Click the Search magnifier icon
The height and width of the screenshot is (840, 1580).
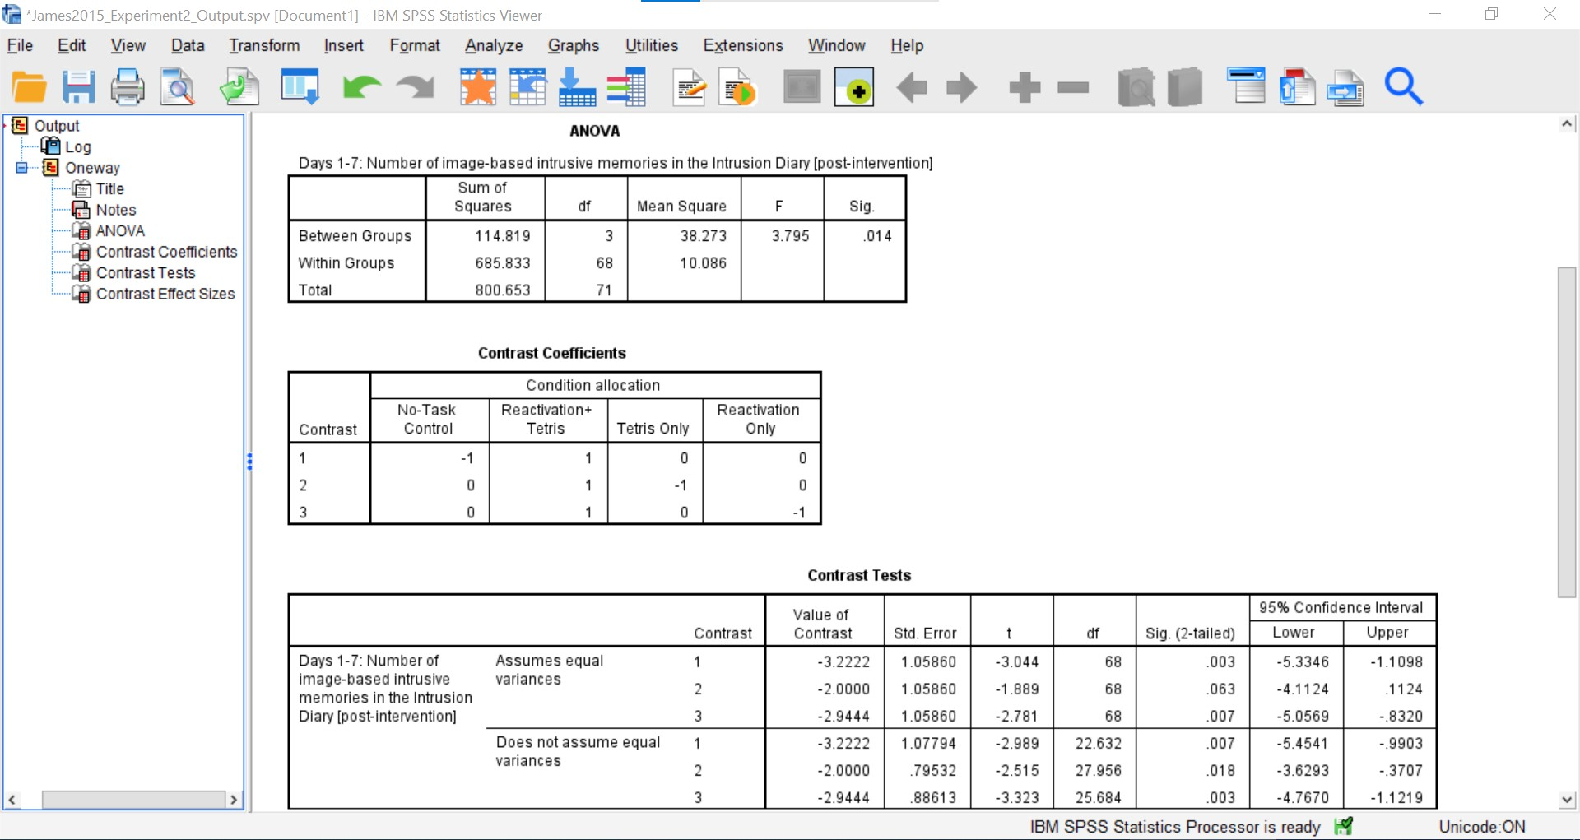point(1404,87)
